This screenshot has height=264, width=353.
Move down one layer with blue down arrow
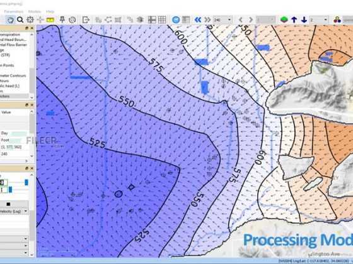click(x=304, y=19)
